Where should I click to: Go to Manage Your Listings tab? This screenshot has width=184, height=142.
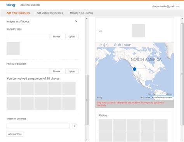[82, 13]
